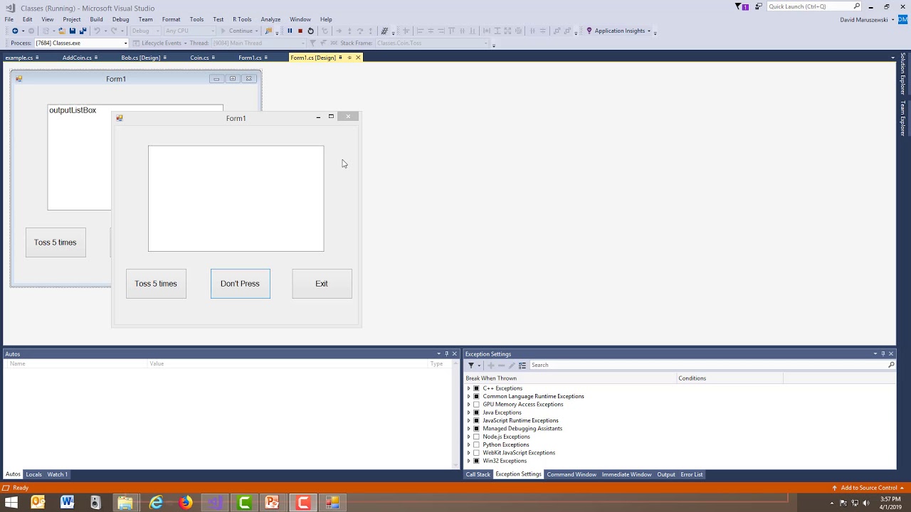Click the Toss 5 times button in running Form1
The width and height of the screenshot is (911, 512).
[x=156, y=284]
